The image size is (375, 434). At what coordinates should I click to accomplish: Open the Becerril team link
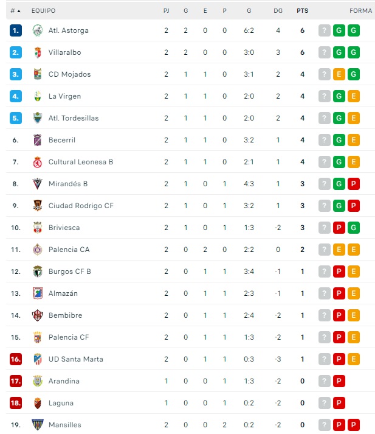point(61,140)
